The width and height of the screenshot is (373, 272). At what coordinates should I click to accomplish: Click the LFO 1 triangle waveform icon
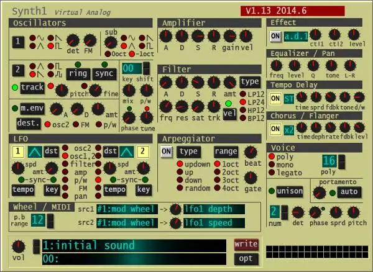34,151
